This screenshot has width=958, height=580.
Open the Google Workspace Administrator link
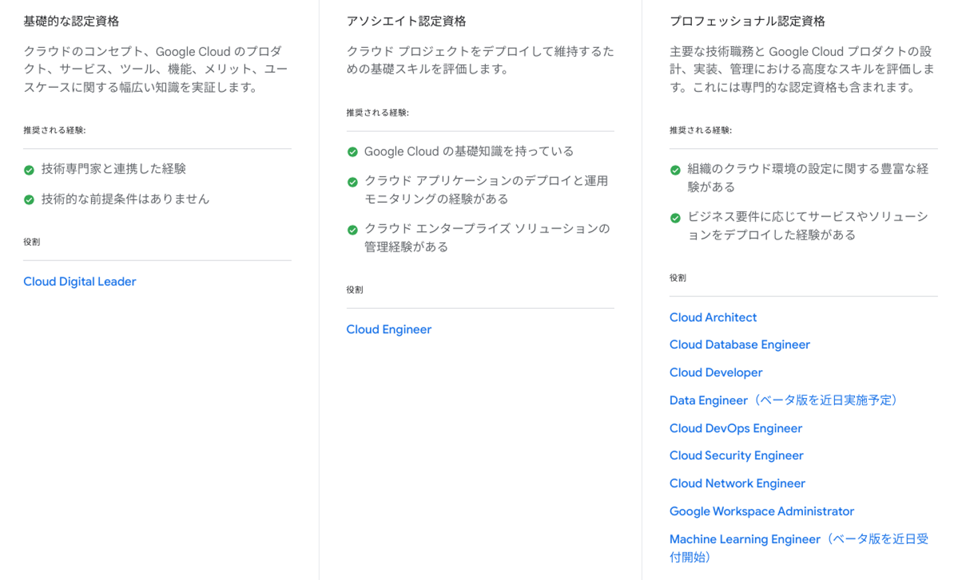click(x=761, y=512)
